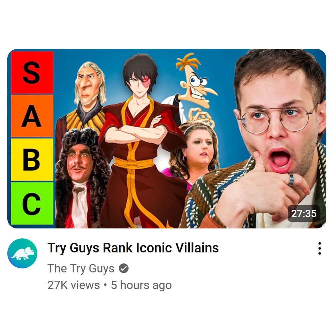Click the ring on the man's finger
Screen dimensions: 334x334
[291, 179]
